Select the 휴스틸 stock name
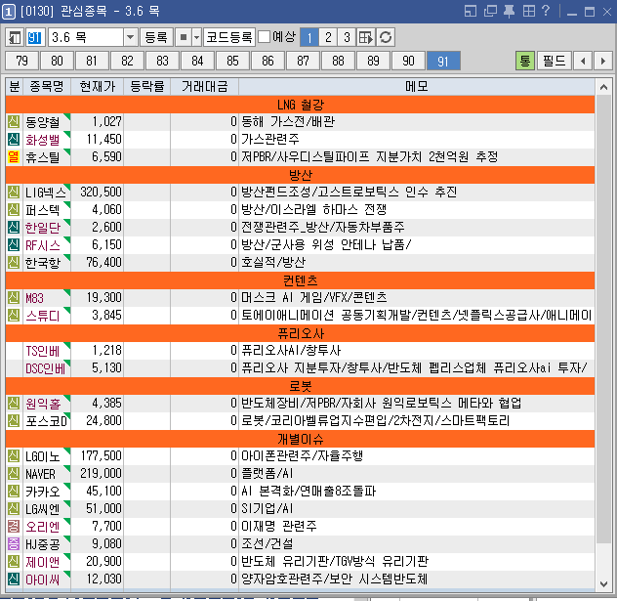Viewport: 617px width, 601px height. (43, 157)
